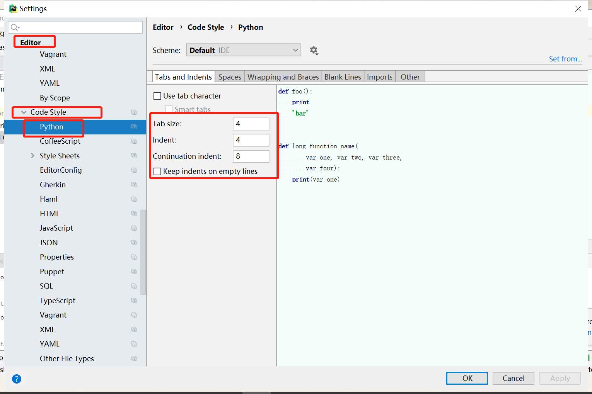Enable the Use tab character checkbox
592x394 pixels.
click(x=157, y=96)
